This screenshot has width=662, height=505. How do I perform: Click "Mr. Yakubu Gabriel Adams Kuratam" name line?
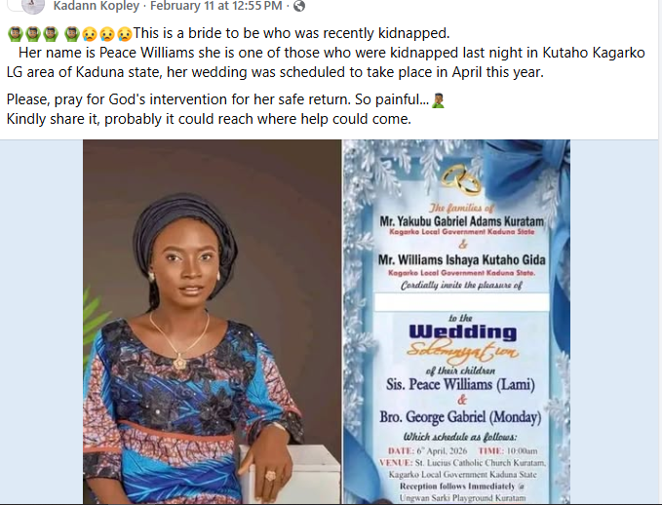point(462,221)
